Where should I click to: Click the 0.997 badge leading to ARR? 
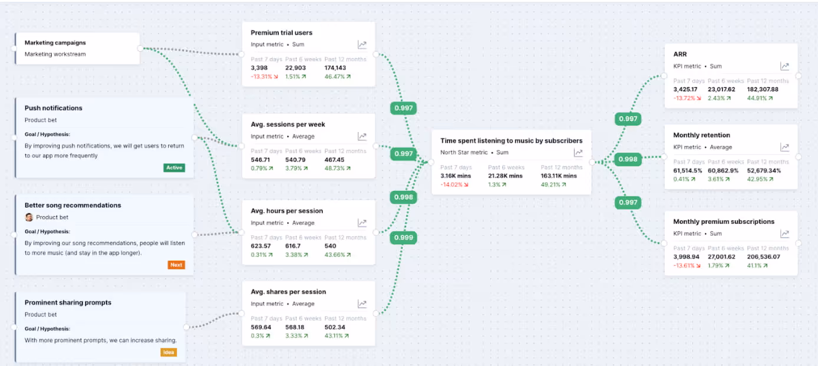tap(628, 118)
